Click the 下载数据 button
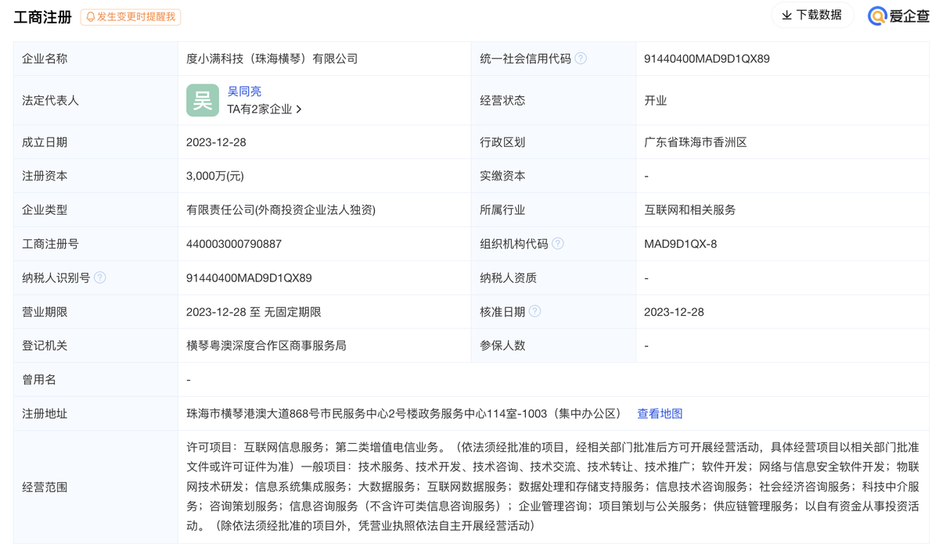 pos(812,15)
